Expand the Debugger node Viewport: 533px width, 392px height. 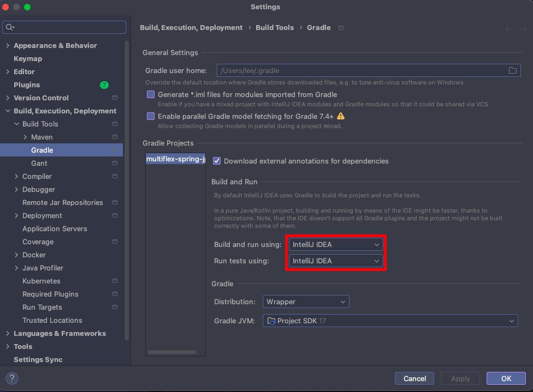(16, 189)
